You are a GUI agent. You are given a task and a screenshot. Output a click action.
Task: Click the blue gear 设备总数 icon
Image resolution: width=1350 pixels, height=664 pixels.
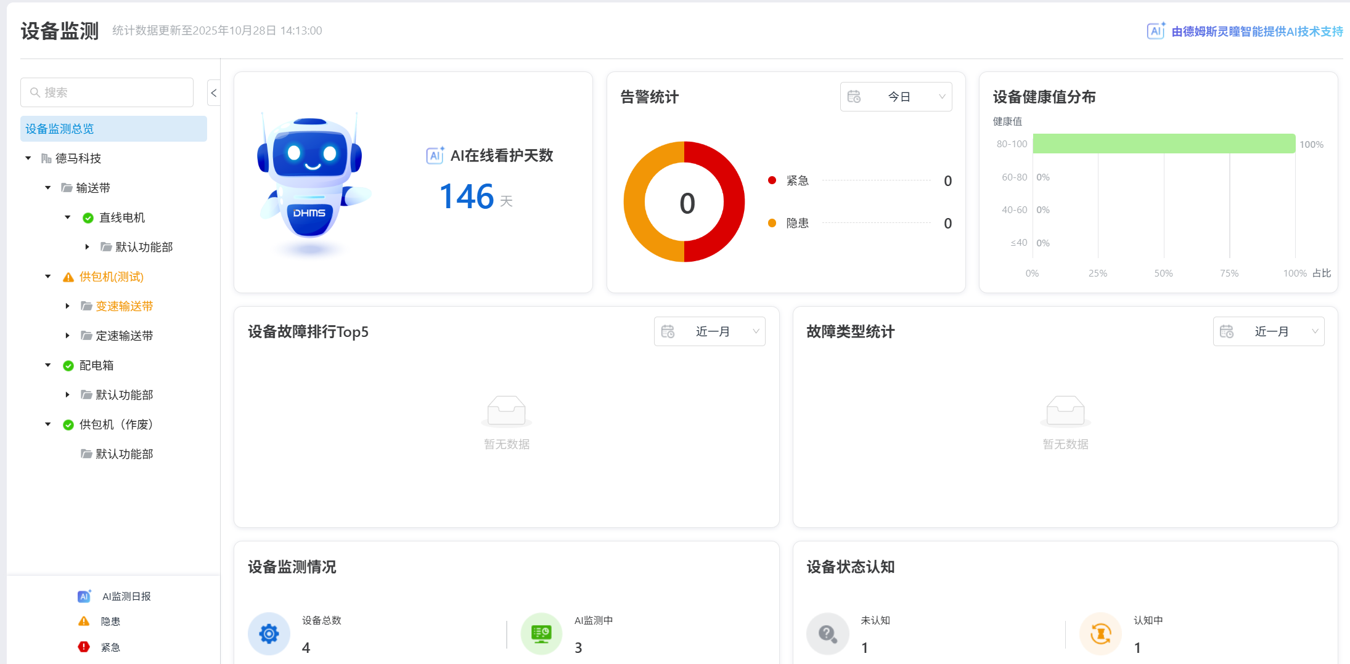coord(269,633)
